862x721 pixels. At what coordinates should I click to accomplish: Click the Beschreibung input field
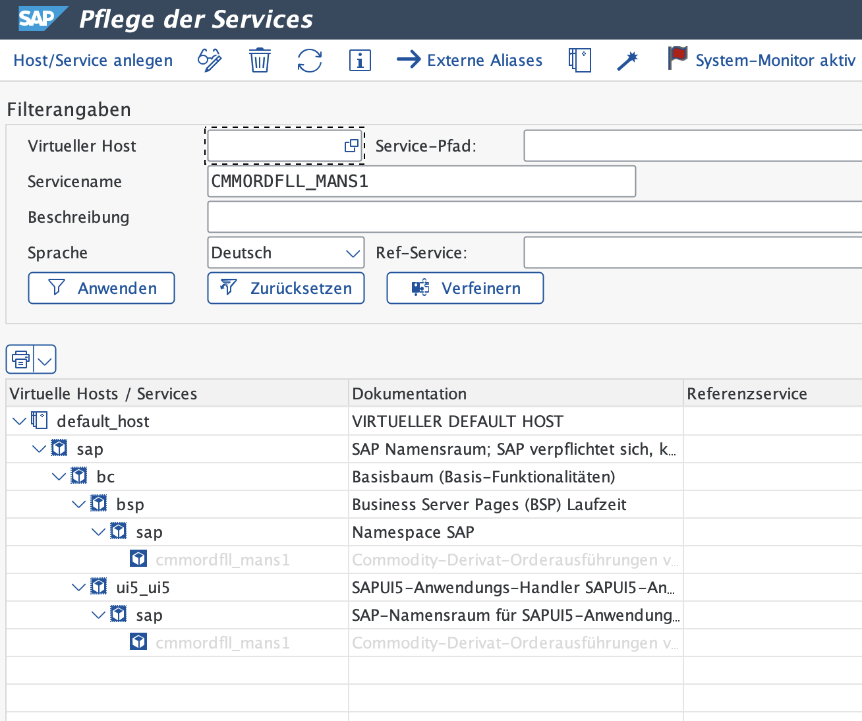click(x=534, y=217)
